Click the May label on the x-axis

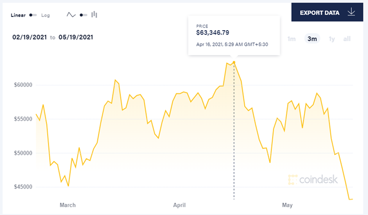287,205
